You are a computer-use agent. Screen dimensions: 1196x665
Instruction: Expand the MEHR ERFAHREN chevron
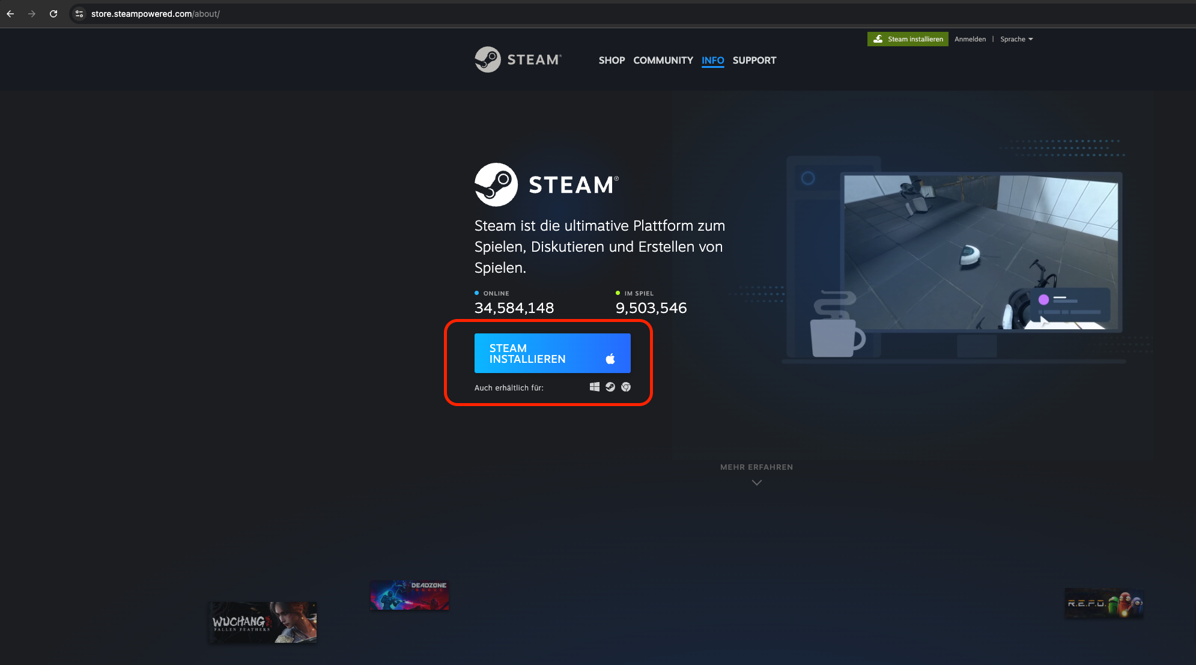tap(756, 482)
